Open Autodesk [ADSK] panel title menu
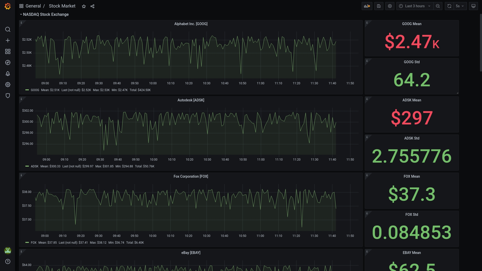Viewport: 482px width, 271px height. [x=191, y=100]
